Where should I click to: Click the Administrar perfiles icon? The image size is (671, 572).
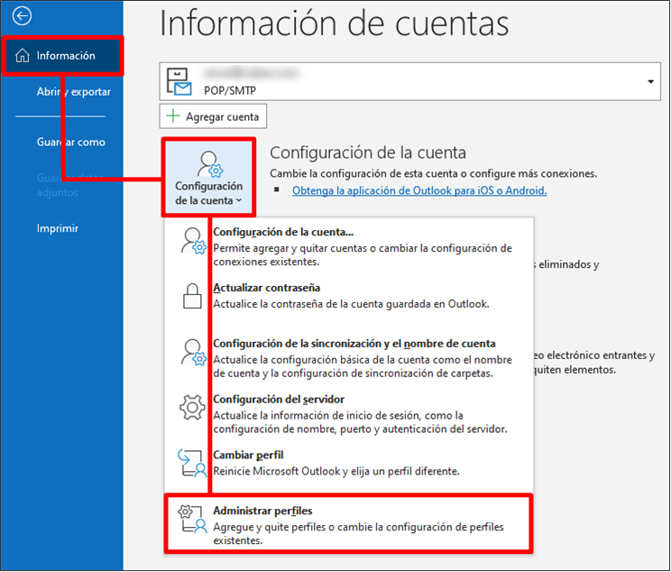[192, 521]
